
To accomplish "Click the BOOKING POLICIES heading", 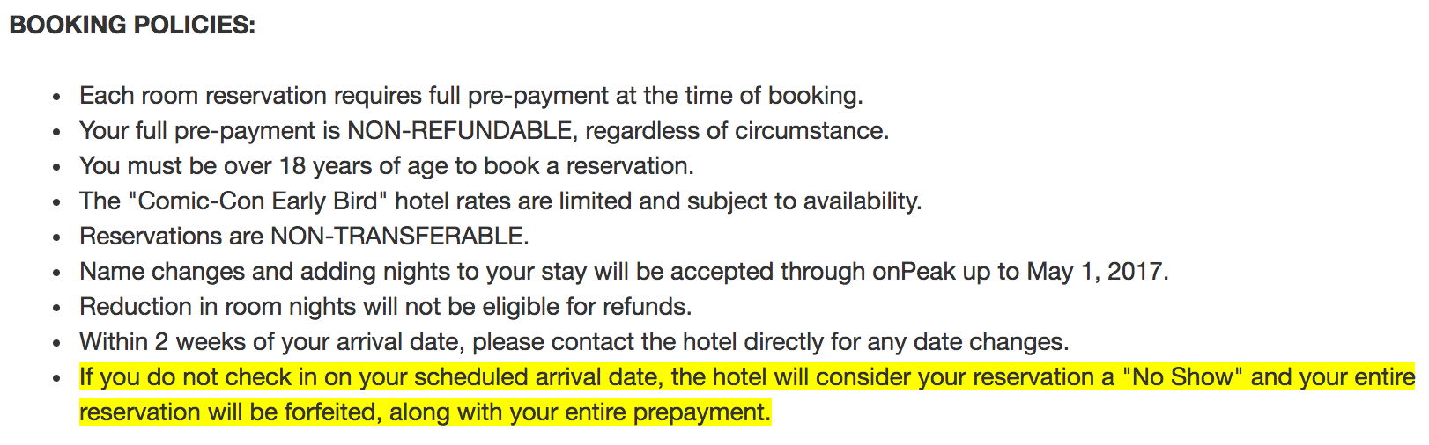I will click(132, 25).
